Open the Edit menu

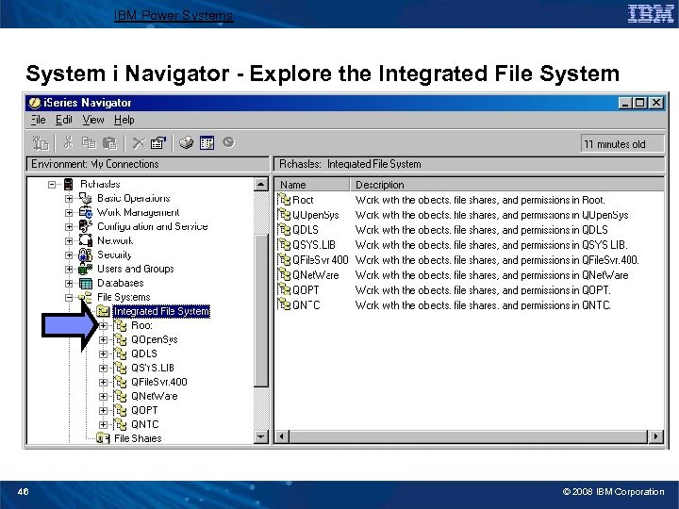point(64,120)
